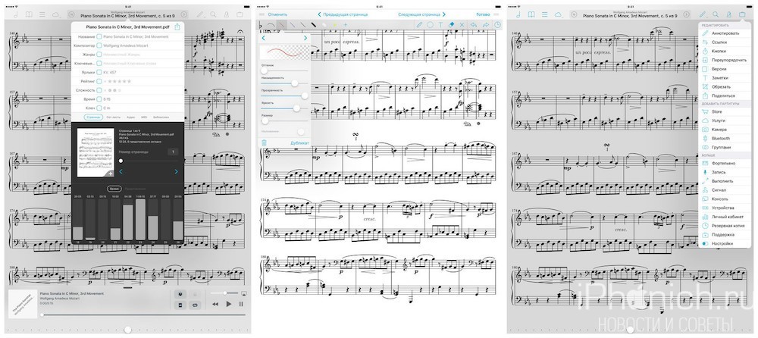The width and height of the screenshot is (758, 338).
Task: Choose the eraser tool
Action: click(x=452, y=25)
